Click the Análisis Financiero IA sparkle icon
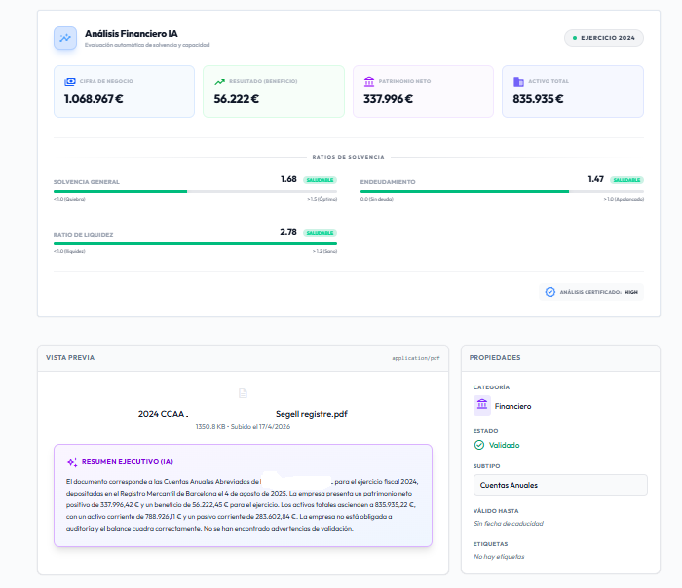The height and width of the screenshot is (588, 682). [x=65, y=38]
